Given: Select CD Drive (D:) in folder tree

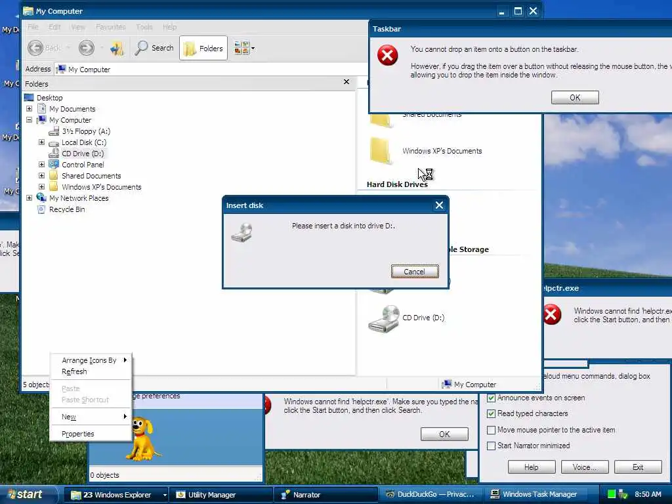Looking at the screenshot, I should click(x=82, y=154).
